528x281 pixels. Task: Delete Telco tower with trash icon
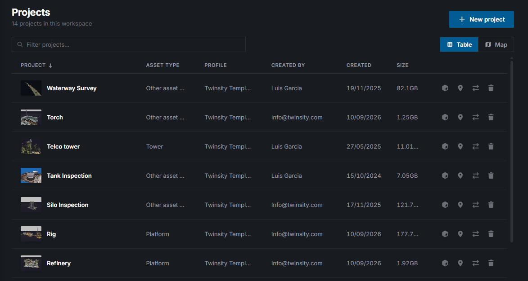[x=491, y=146]
